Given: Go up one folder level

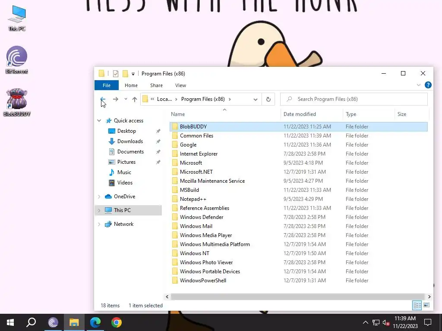Looking at the screenshot, I should click(x=135, y=99).
